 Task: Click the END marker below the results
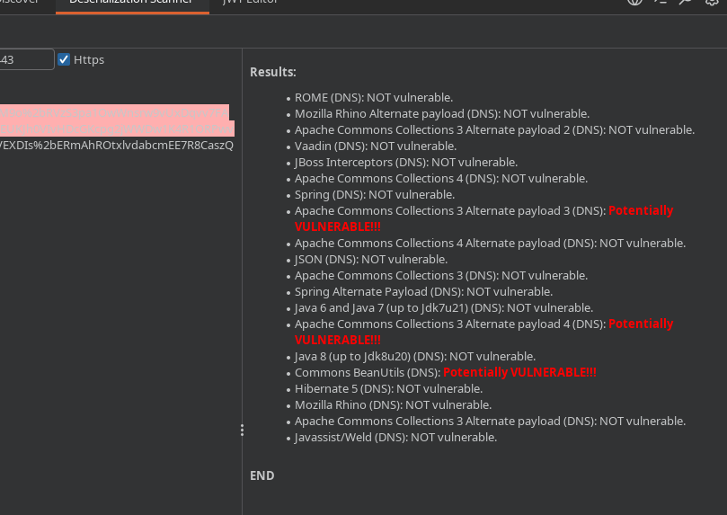pyautogui.click(x=262, y=475)
